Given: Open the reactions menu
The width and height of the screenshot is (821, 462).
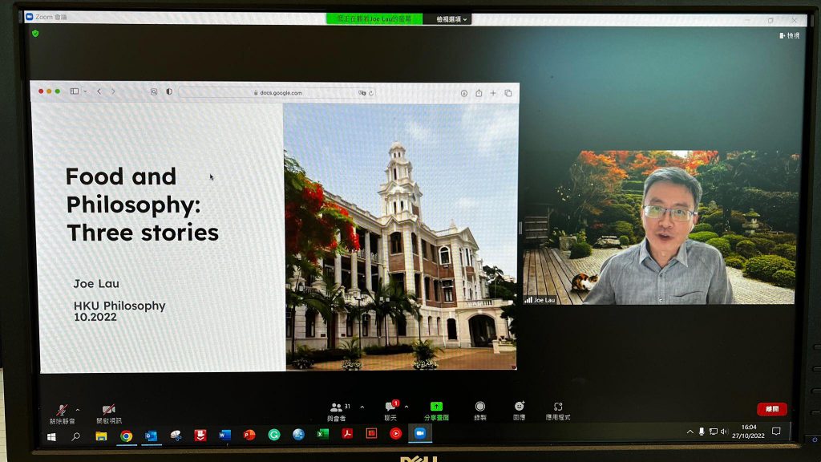Looking at the screenshot, I should pos(519,410).
